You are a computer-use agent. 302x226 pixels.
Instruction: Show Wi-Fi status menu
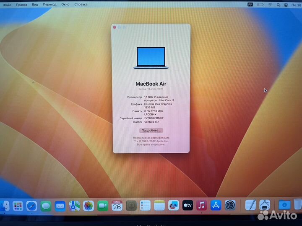pos(270,5)
